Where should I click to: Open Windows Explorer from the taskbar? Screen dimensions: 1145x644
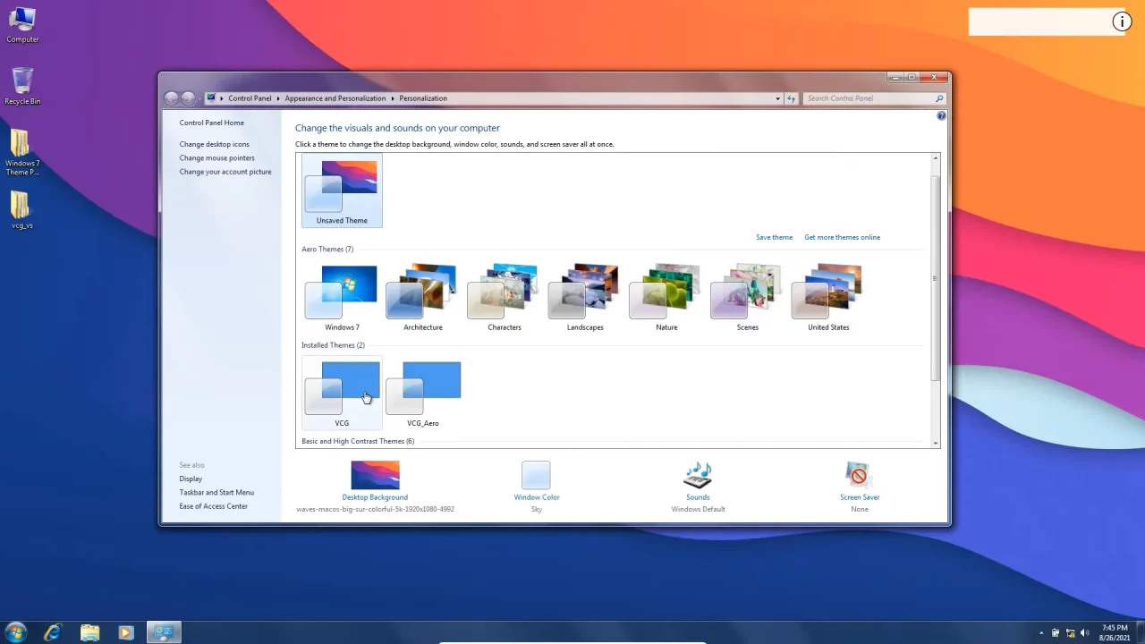point(89,632)
